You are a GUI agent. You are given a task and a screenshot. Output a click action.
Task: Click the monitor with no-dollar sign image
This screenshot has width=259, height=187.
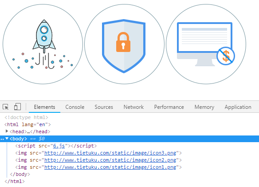206,44
